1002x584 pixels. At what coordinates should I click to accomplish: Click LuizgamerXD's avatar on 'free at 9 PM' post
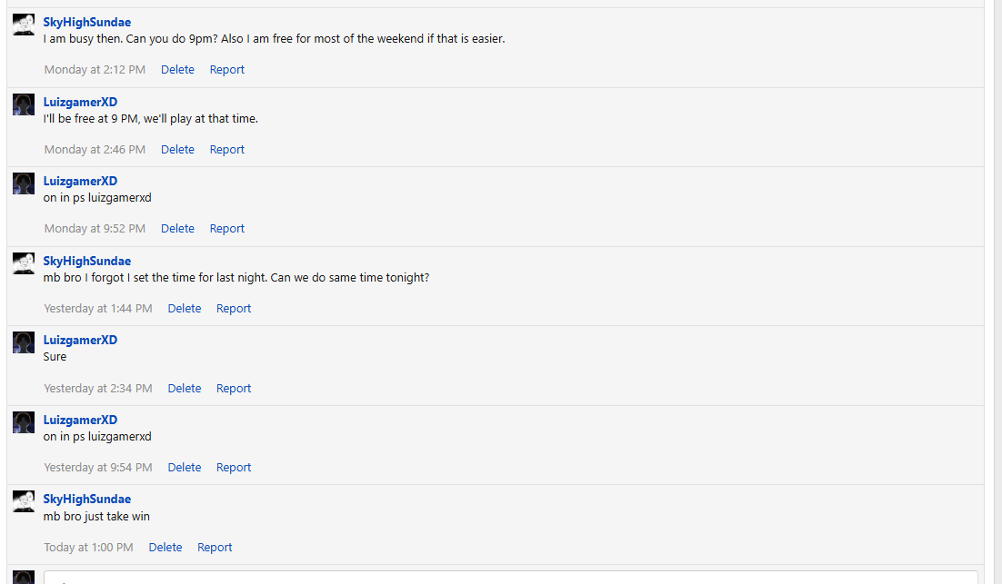[x=24, y=104]
